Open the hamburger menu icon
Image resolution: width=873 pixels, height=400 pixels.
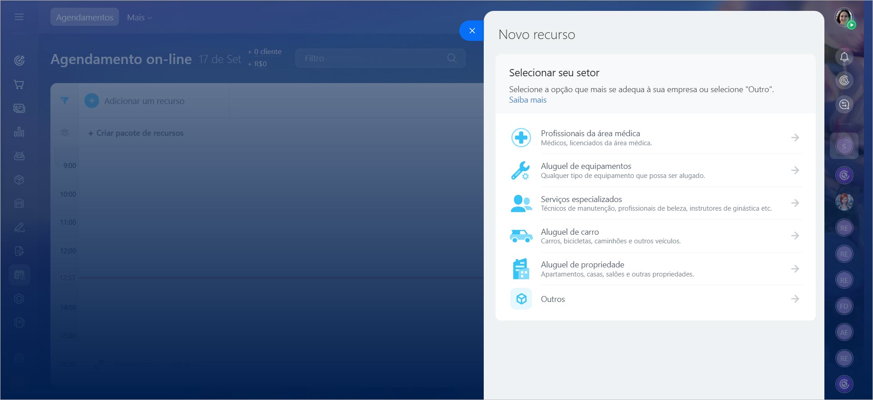coord(19,17)
